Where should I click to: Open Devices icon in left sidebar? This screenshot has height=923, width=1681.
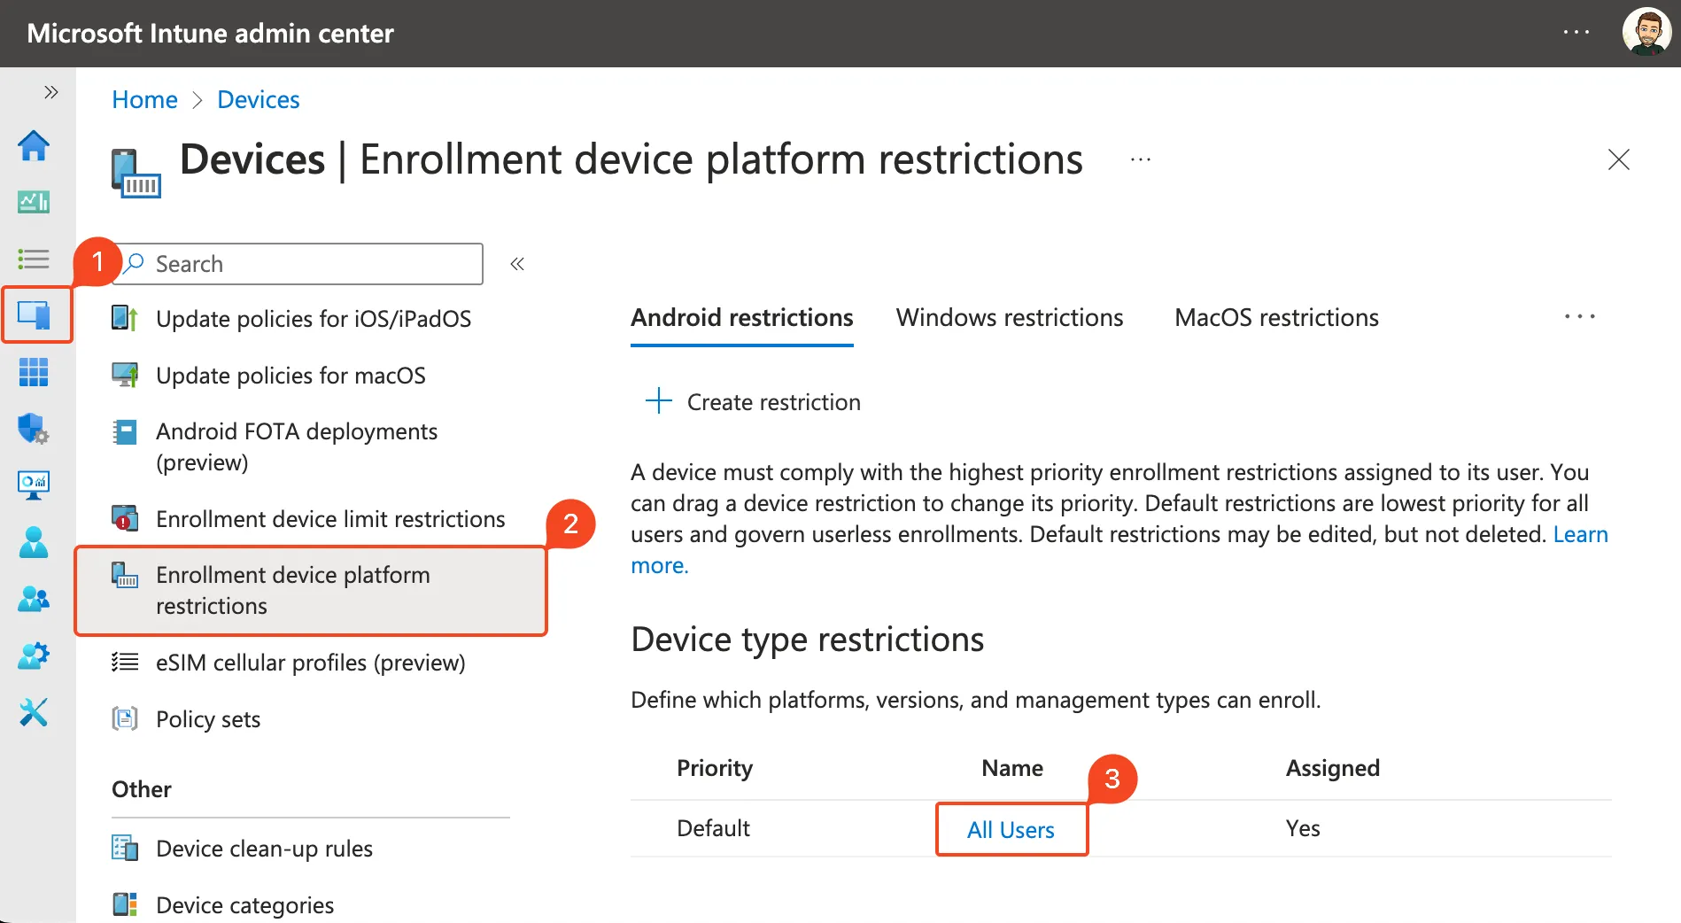coord(34,314)
